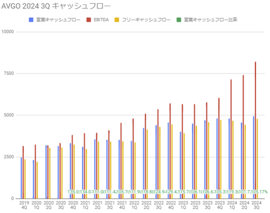Click the フリーキャッシュフロー legend label text
This screenshot has height=213, width=270.
(x=146, y=20)
